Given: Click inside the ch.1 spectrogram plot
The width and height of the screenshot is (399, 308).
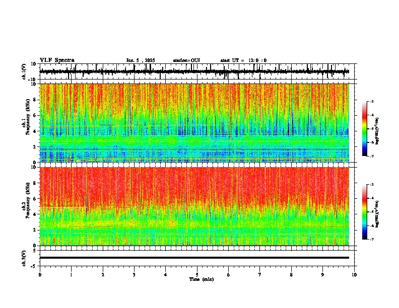Looking at the screenshot, I should click(x=194, y=123).
